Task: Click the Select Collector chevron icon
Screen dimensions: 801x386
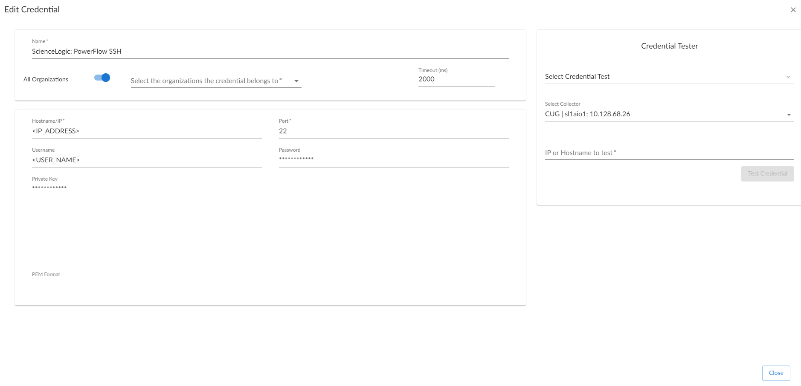Action: pos(789,114)
